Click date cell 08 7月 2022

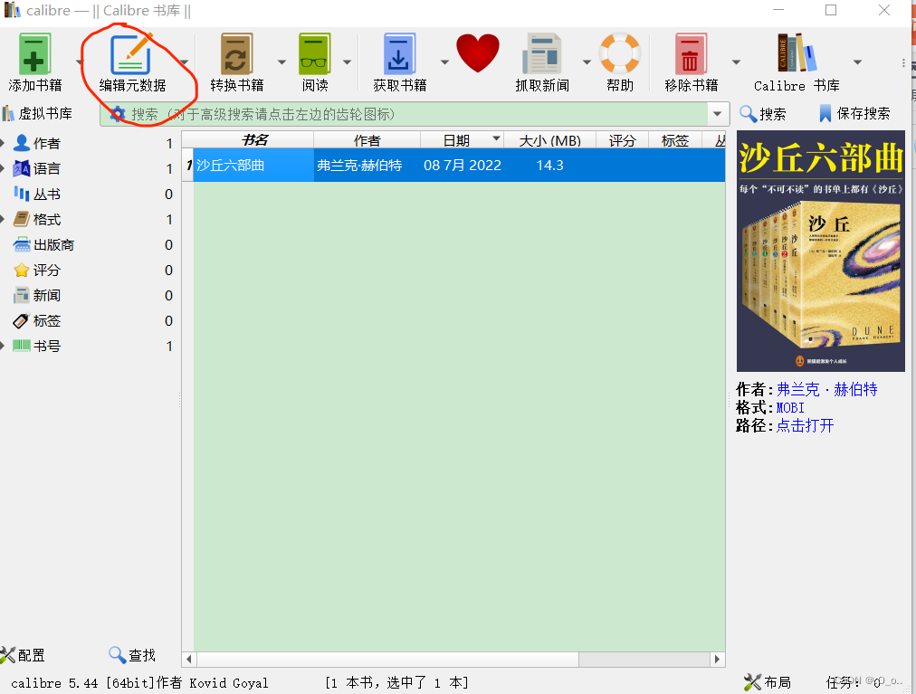463,166
